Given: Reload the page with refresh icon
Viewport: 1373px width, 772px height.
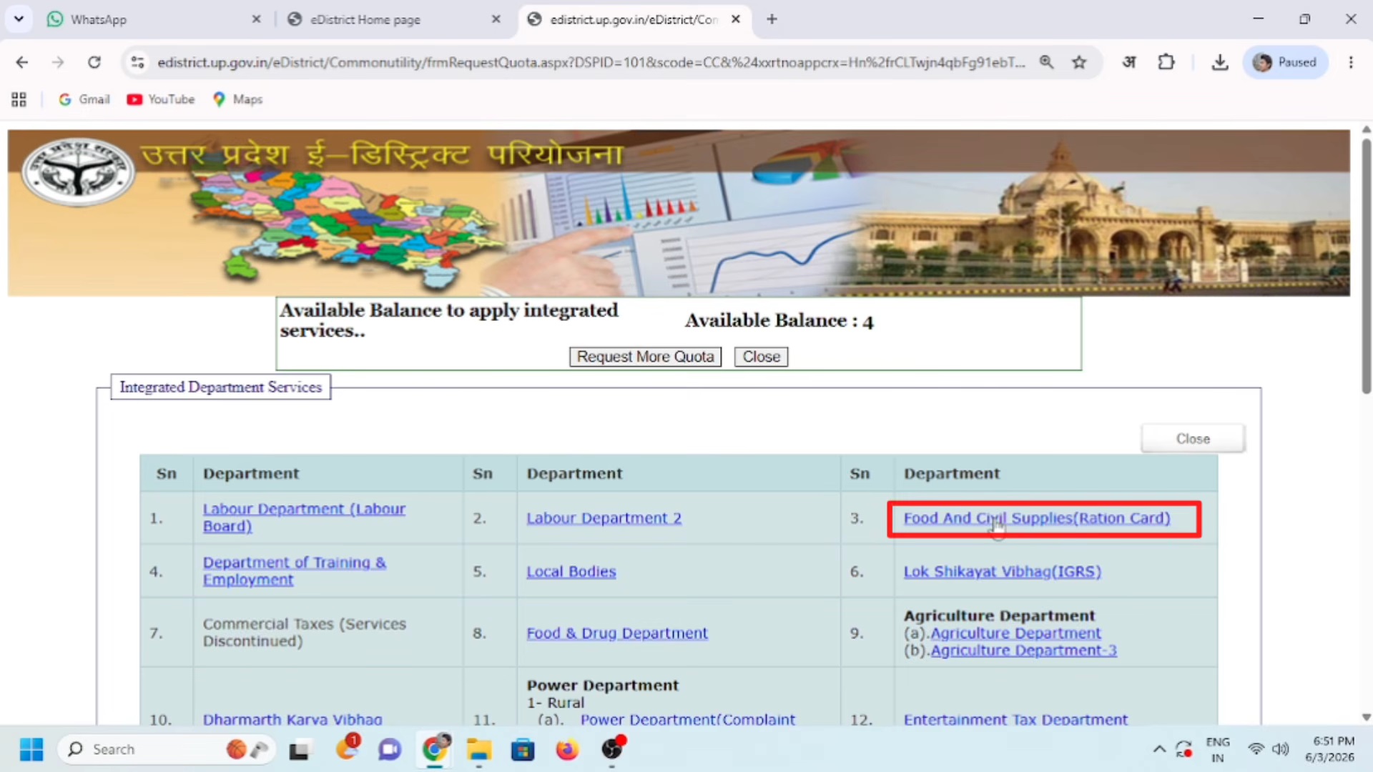Looking at the screenshot, I should [x=94, y=62].
